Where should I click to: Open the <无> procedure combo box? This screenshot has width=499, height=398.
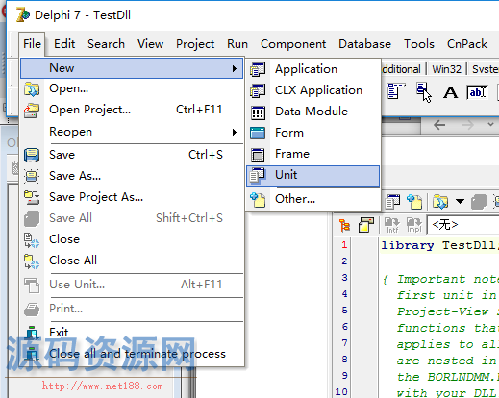(463, 225)
